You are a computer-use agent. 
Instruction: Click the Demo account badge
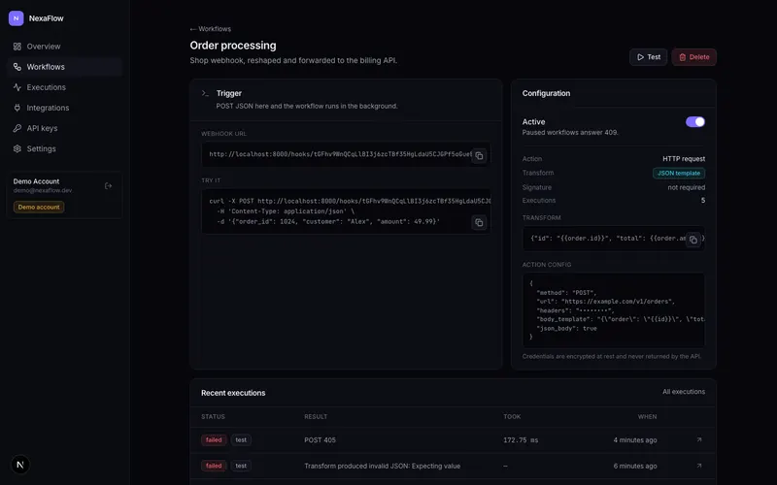coord(39,208)
